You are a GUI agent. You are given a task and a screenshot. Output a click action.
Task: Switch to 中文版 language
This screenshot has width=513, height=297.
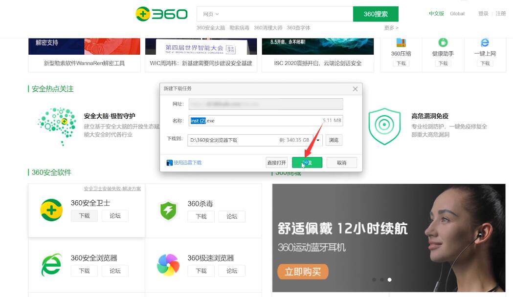[x=436, y=13]
